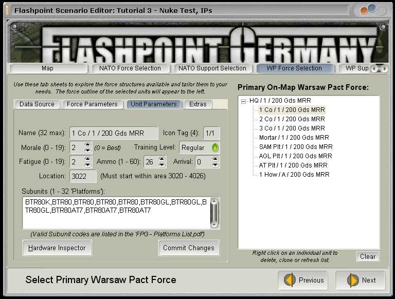Select HQ / 1 / 200 Gds MRR in tree

[280, 101]
